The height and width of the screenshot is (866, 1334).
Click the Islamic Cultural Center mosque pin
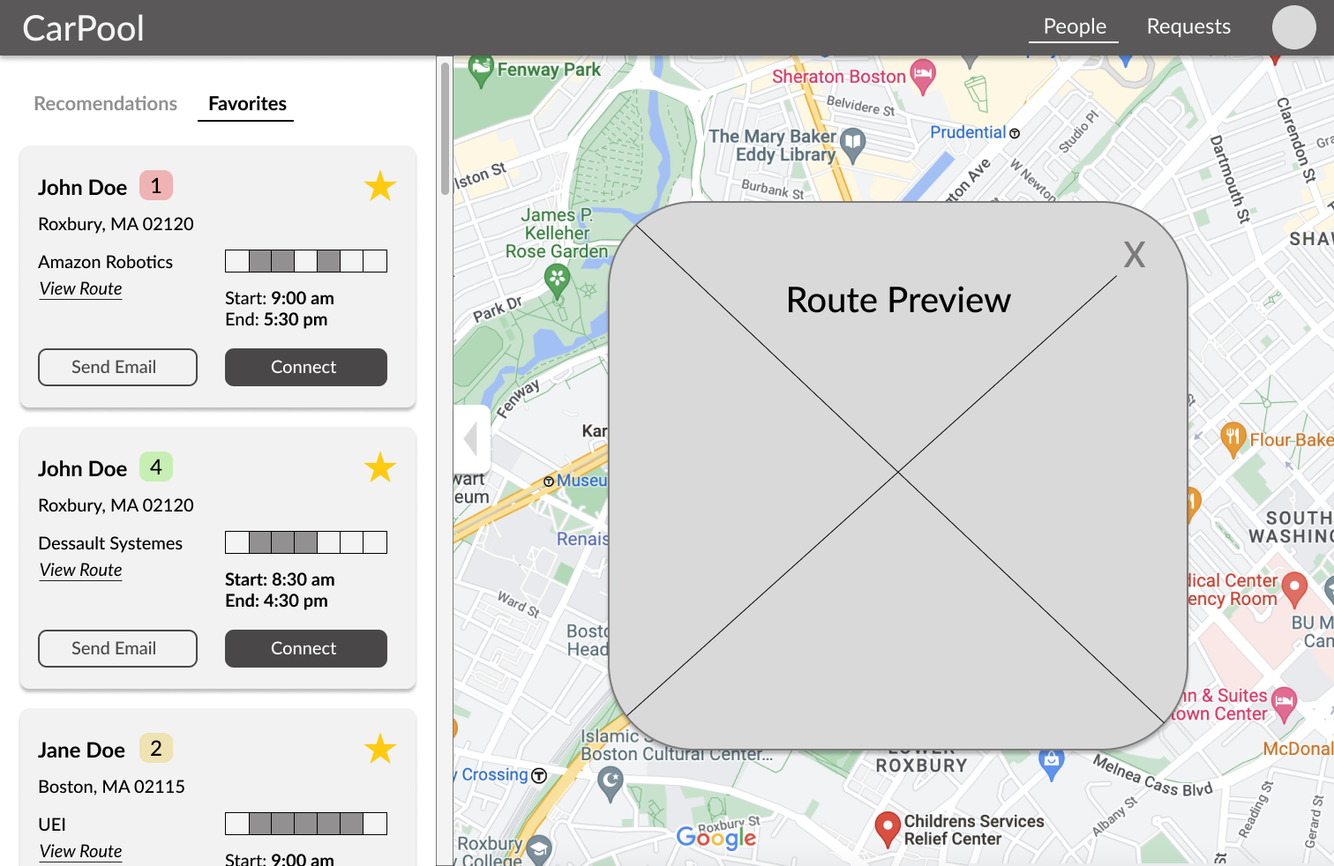611,783
